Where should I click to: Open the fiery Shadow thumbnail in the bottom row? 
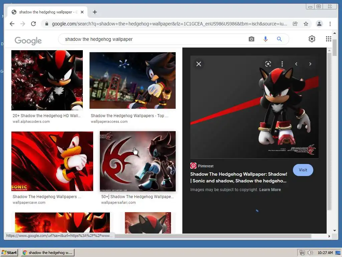coord(62,223)
